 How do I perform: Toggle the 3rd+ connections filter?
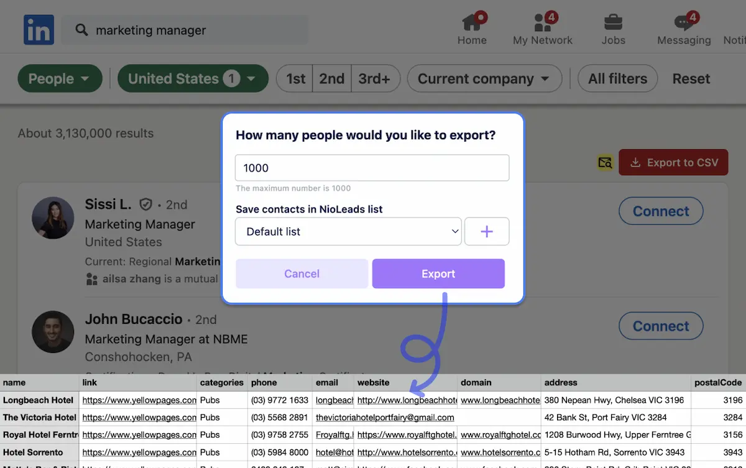click(374, 78)
